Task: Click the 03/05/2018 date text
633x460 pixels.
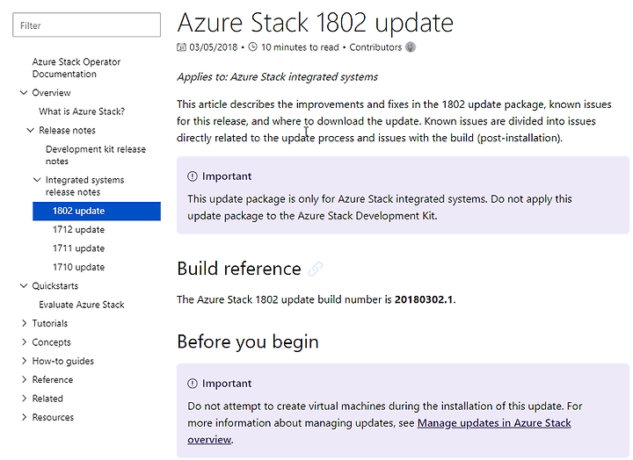Action: 213,47
